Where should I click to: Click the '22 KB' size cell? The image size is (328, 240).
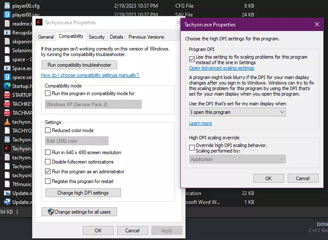pyautogui.click(x=248, y=193)
